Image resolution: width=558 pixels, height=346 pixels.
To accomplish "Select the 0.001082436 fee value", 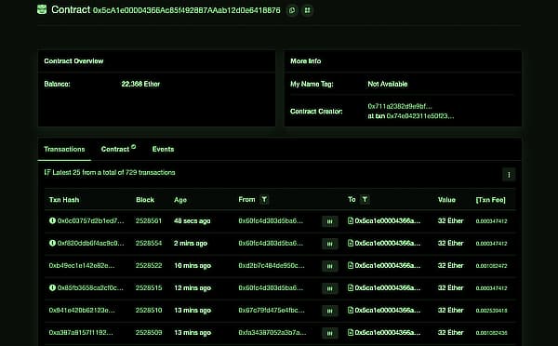I will tap(491, 333).
